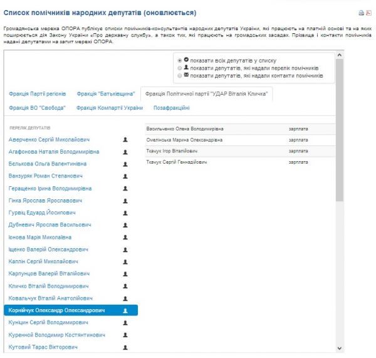Screen dimensions: 376x358
Task: Click person icon next to Карпунцов
Action: tap(125, 274)
